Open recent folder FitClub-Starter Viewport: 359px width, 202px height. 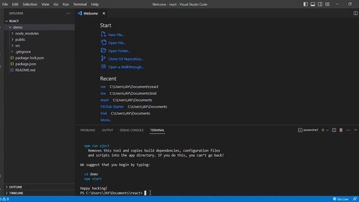[112, 107]
